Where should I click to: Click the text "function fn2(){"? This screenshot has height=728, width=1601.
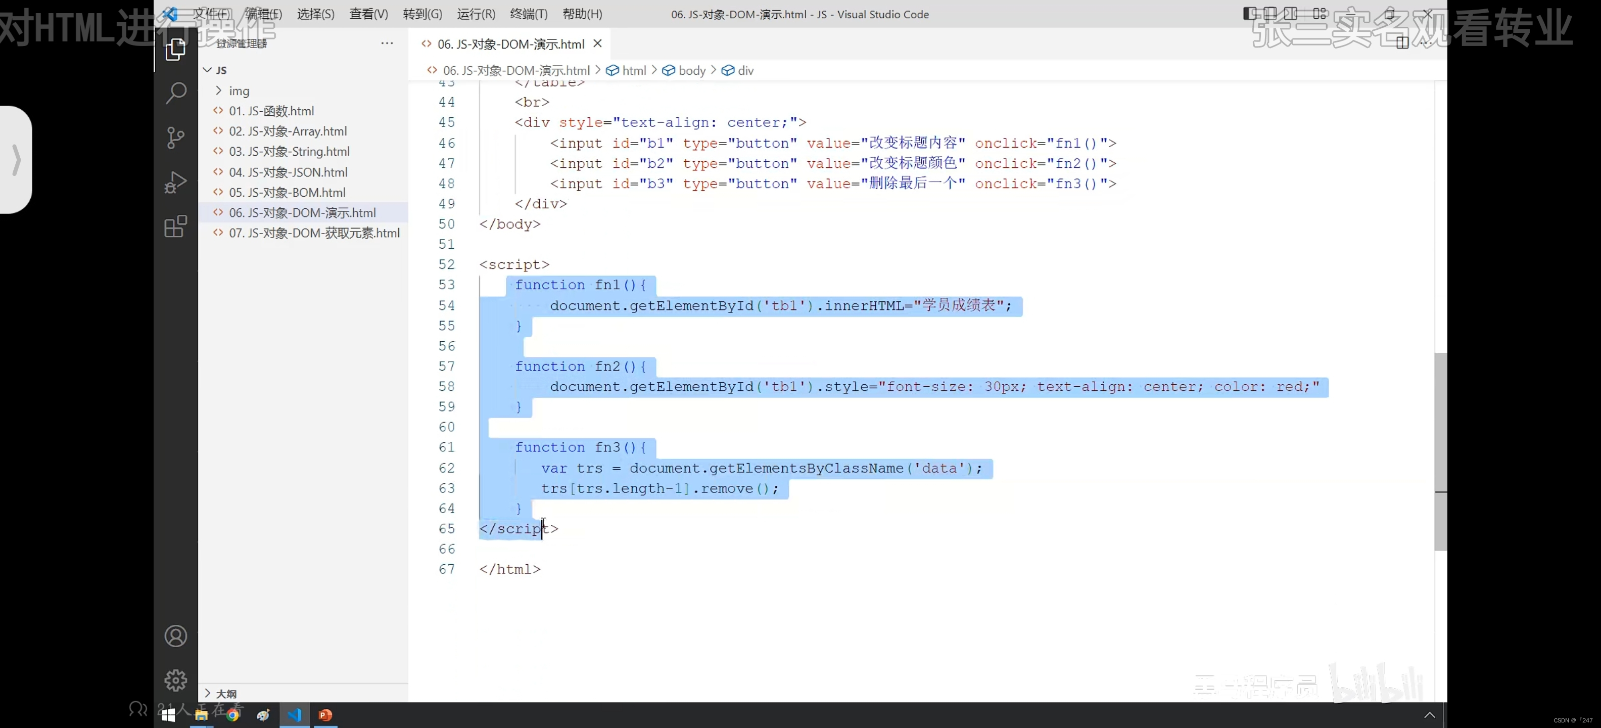581,366
